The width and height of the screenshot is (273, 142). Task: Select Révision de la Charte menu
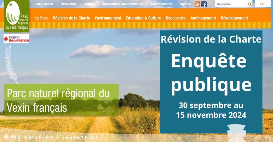71,18
